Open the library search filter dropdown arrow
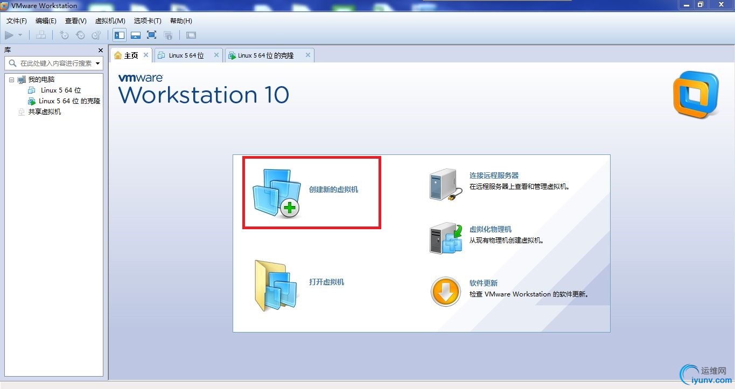Screen dimensions: 735x389 click(98, 63)
